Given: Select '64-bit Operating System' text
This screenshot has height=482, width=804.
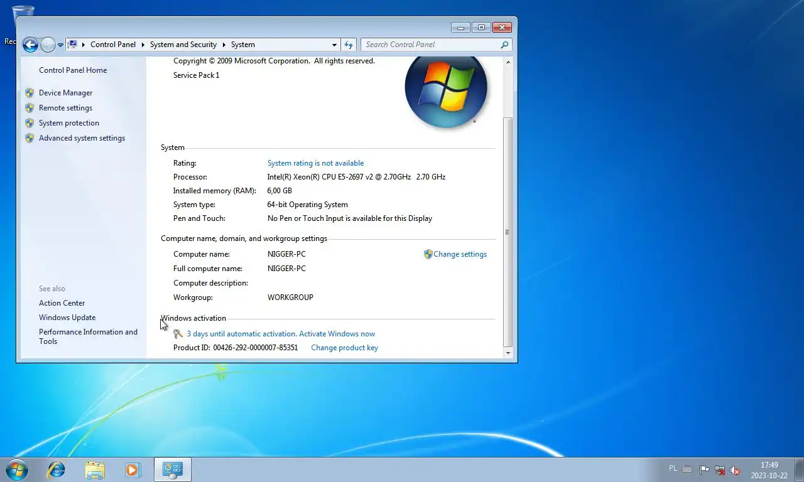Looking at the screenshot, I should (308, 205).
